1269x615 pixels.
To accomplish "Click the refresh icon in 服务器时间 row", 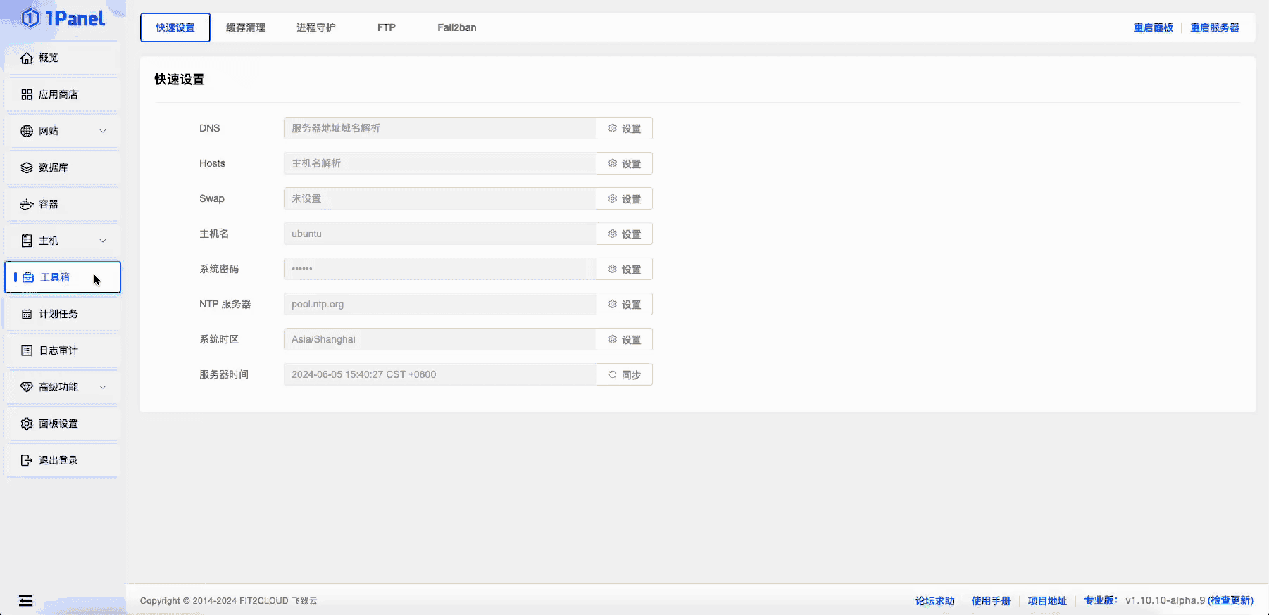I will [613, 374].
